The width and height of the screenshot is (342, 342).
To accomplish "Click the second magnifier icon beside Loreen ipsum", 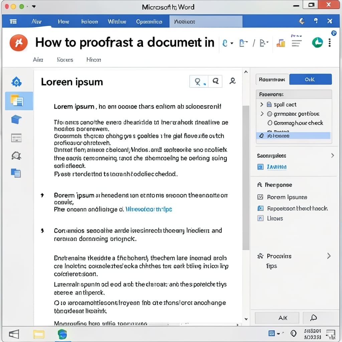I will click(215, 81).
